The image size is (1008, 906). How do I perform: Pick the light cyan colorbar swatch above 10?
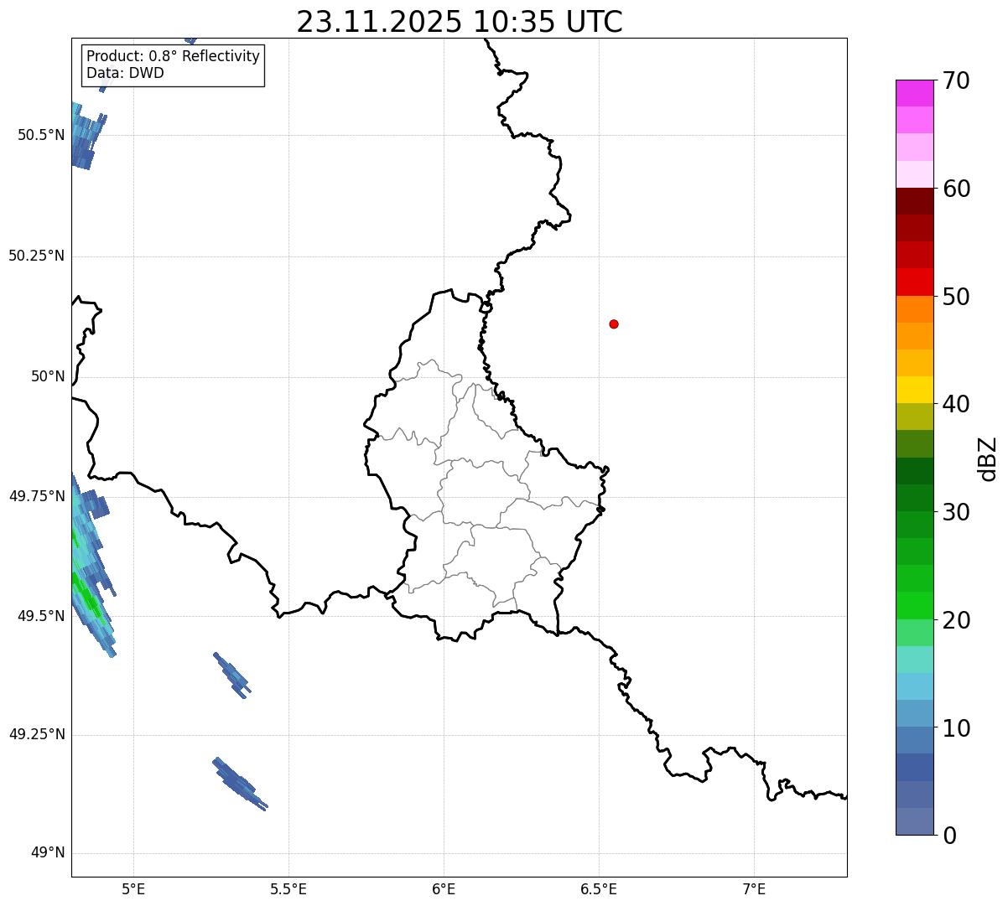click(x=915, y=687)
